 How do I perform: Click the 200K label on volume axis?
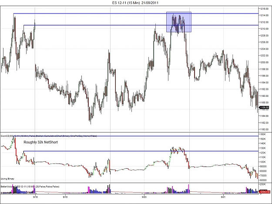pos(263,184)
